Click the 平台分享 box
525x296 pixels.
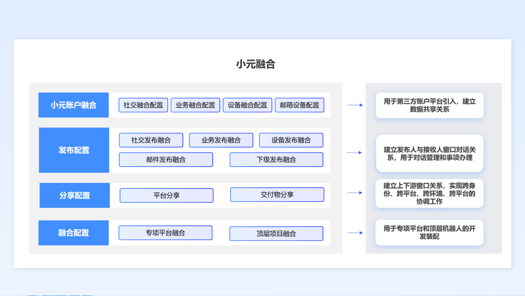pos(166,195)
